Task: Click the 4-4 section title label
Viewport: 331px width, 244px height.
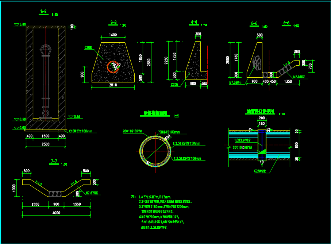Action: [x=194, y=22]
